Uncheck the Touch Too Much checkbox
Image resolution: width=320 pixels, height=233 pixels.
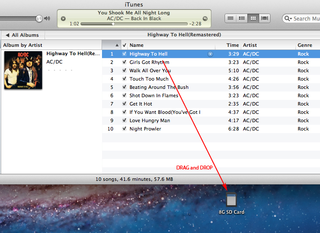[124, 79]
